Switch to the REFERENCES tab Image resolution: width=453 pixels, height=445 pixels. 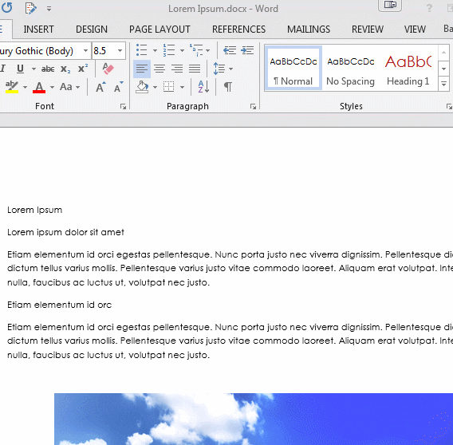[x=238, y=30]
